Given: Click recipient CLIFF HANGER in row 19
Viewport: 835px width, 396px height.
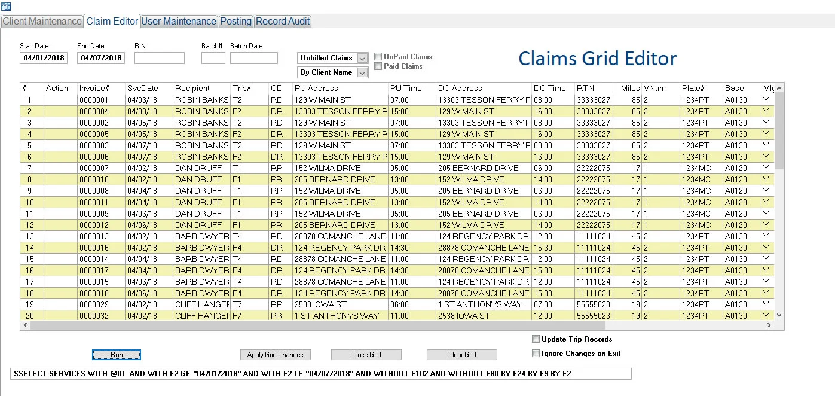Looking at the screenshot, I should coord(201,304).
